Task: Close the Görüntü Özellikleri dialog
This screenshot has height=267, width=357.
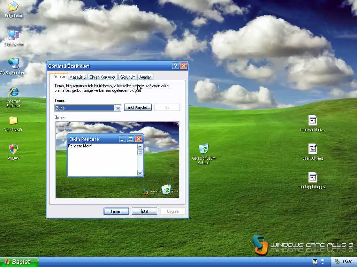Action: tap(183, 66)
